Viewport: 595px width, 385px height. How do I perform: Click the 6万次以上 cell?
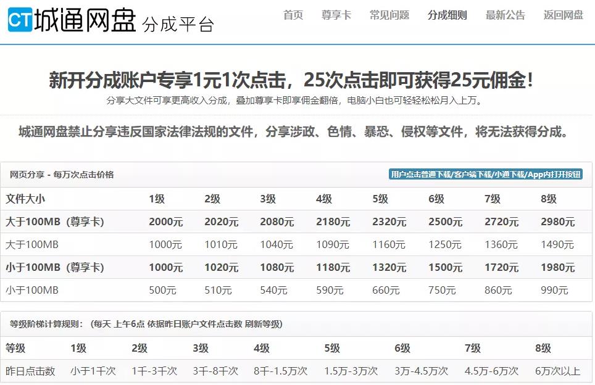pos(558,371)
